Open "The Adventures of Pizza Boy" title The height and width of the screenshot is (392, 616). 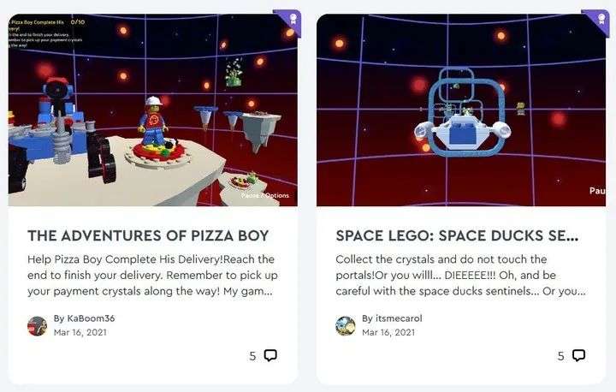point(148,235)
